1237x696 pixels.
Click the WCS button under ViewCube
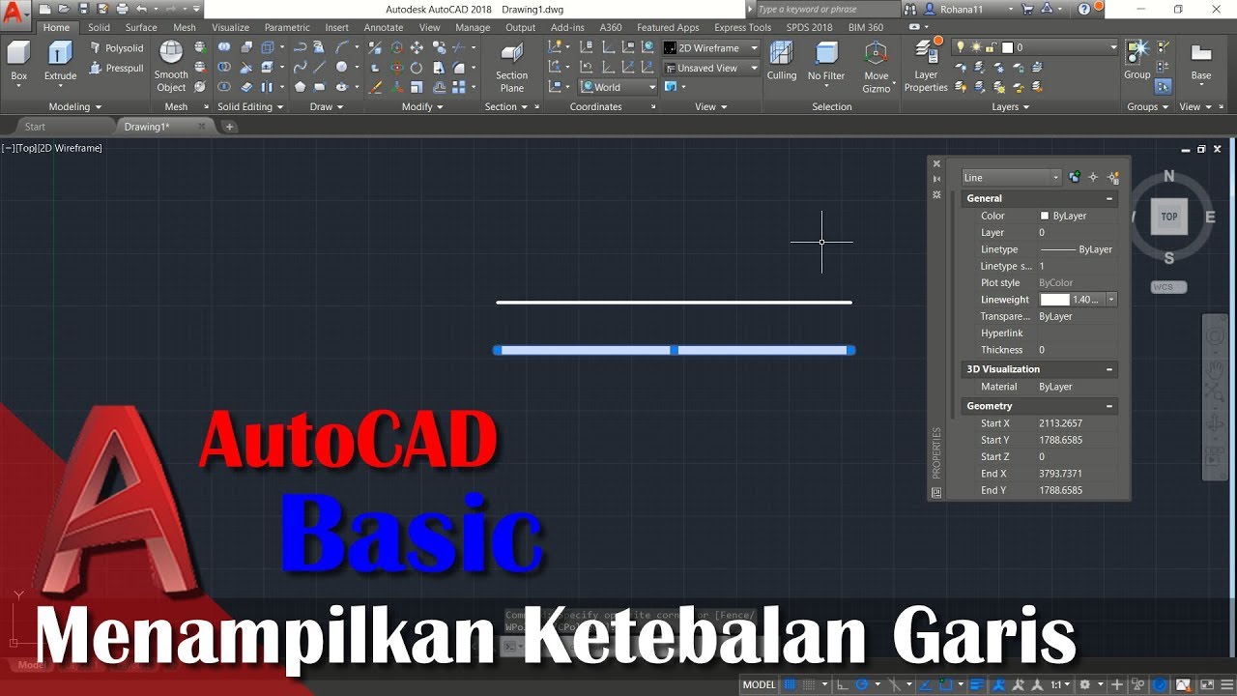(x=1168, y=287)
